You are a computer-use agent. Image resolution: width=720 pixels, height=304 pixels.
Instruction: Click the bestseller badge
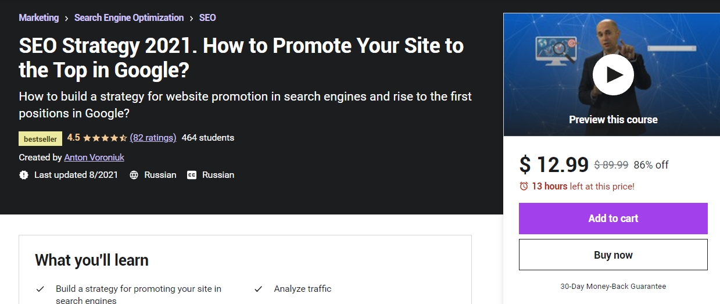[41, 139]
